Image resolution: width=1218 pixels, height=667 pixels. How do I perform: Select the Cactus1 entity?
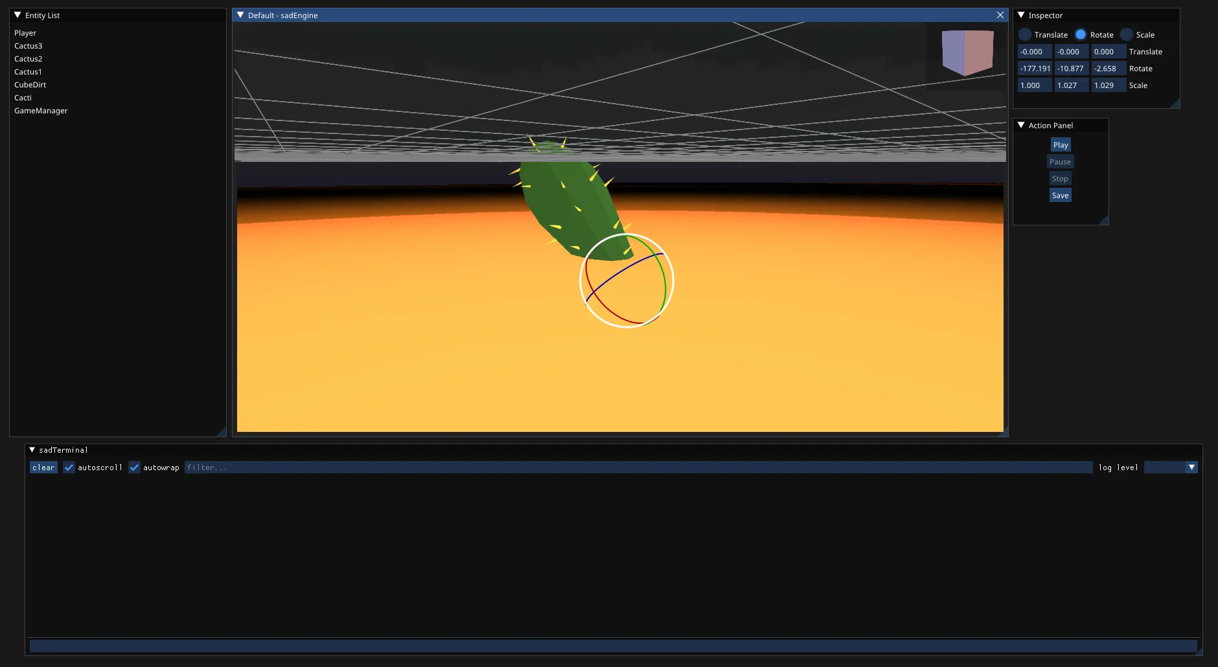point(28,72)
